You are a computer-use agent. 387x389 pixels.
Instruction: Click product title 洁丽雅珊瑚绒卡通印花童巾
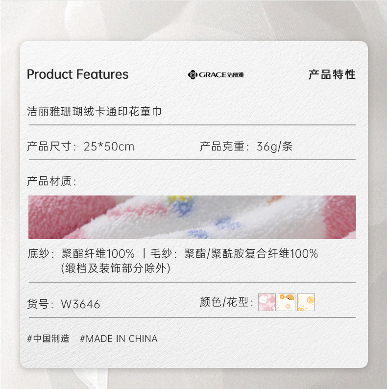point(94,112)
